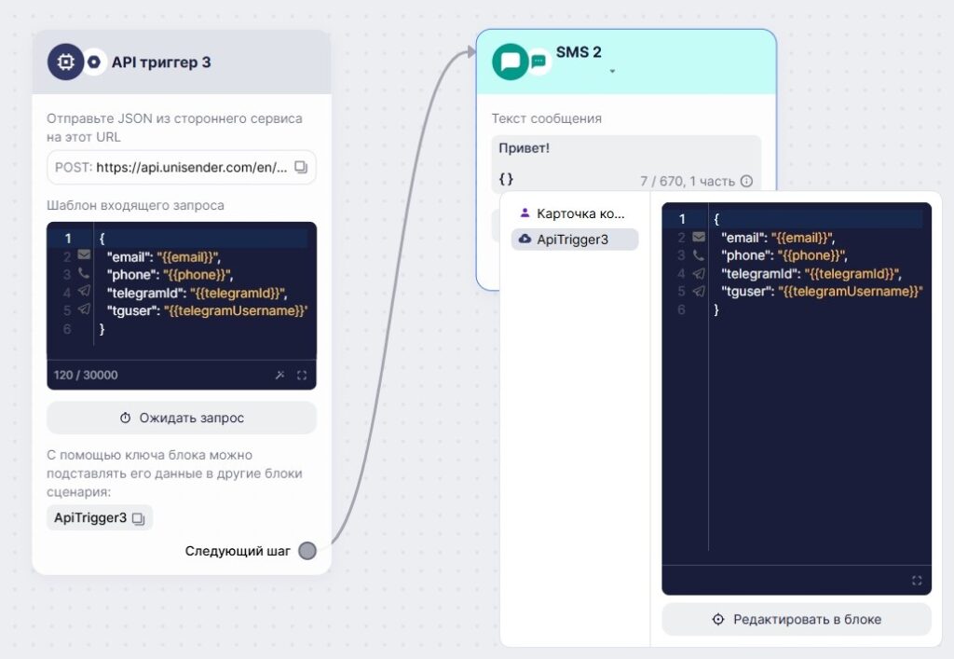Copy the POST URL with the copy icon
This screenshot has width=954, height=659.
(x=301, y=167)
